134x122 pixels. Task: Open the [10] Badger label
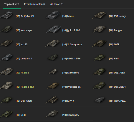pyautogui.click(x=115, y=30)
